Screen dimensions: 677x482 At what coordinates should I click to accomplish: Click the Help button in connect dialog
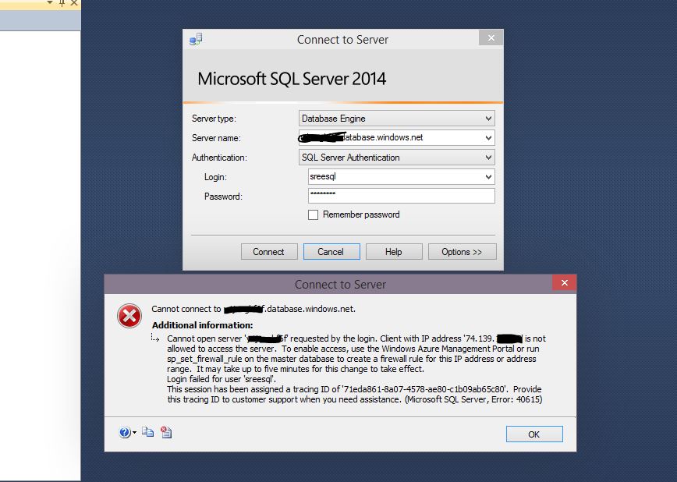point(394,252)
